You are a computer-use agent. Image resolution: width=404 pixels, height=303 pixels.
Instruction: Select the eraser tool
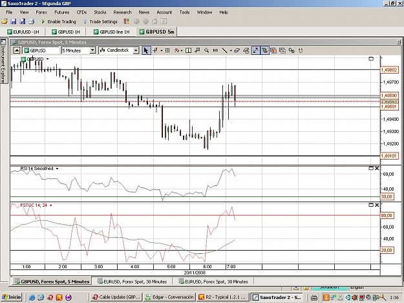tap(237, 50)
